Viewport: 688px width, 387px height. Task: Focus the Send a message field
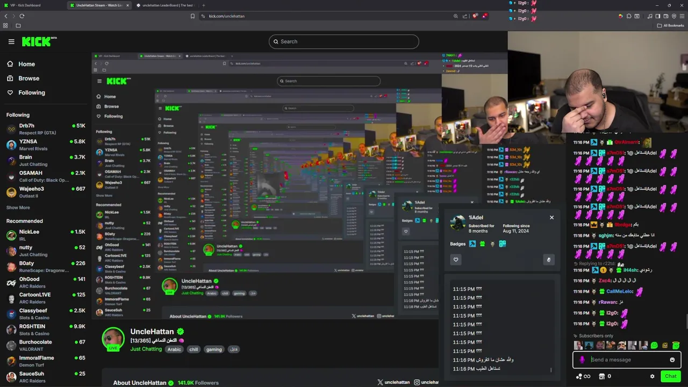coord(627,360)
